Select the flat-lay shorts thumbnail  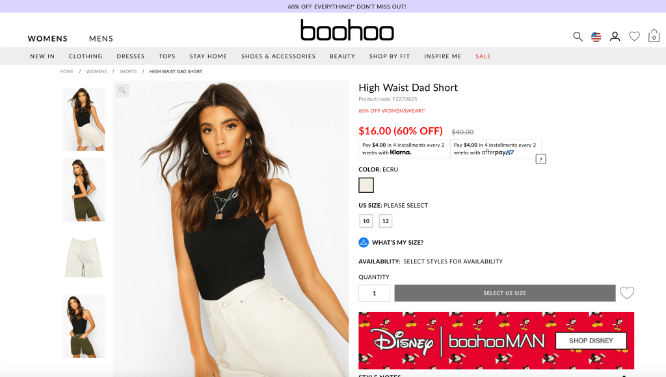(x=84, y=258)
